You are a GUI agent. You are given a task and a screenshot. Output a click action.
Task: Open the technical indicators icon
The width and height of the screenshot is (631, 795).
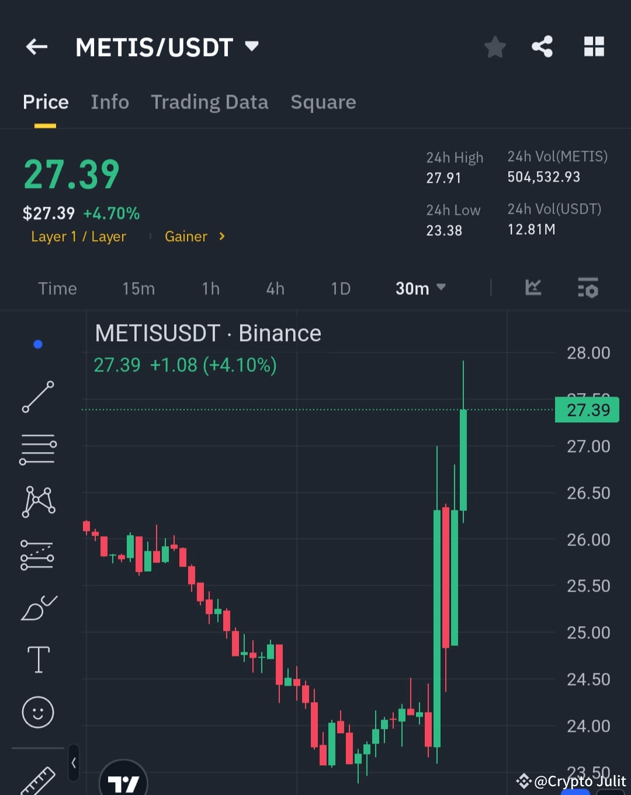pyautogui.click(x=533, y=288)
